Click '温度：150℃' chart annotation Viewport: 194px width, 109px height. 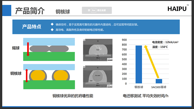[160, 47]
